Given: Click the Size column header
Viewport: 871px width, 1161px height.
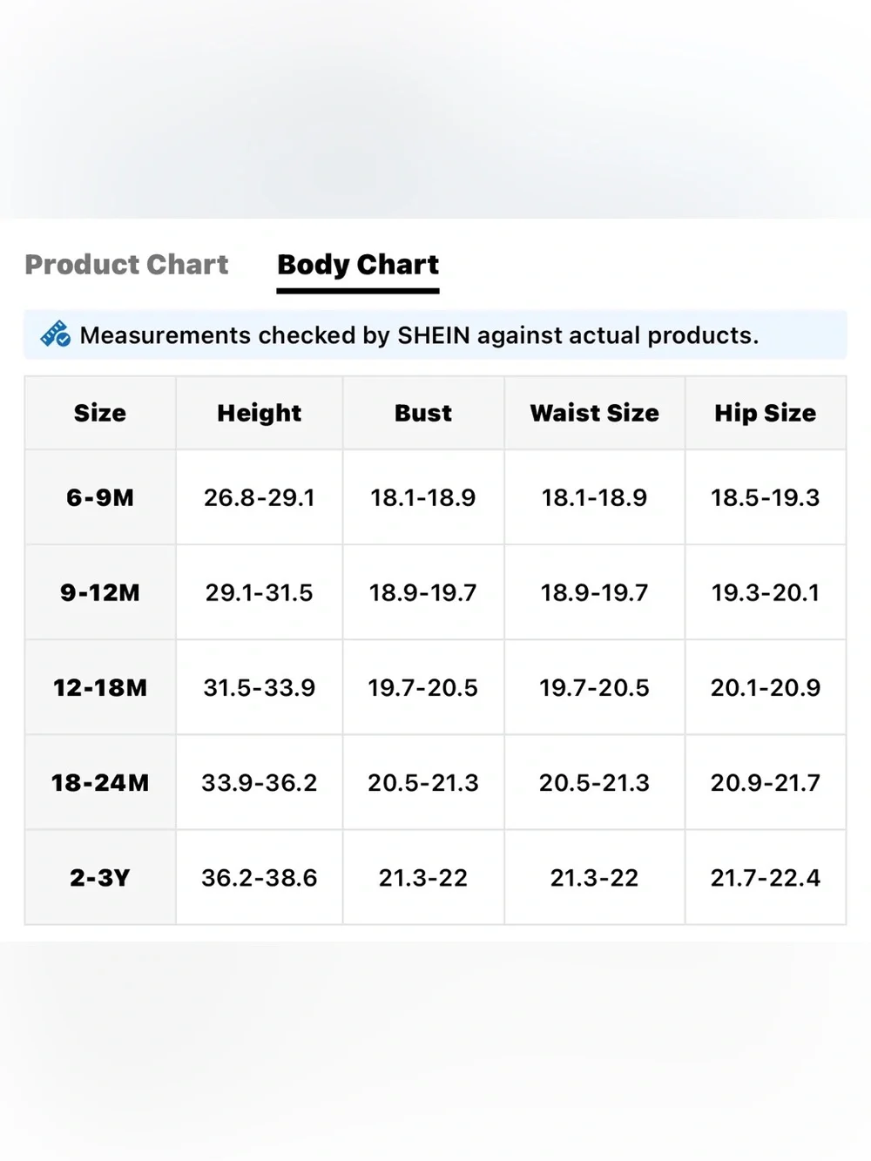Looking at the screenshot, I should 100,413.
